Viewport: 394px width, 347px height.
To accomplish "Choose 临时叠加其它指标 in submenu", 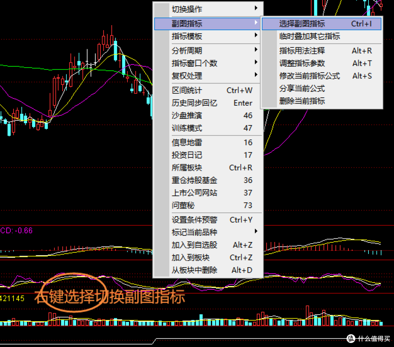I will pos(322,36).
